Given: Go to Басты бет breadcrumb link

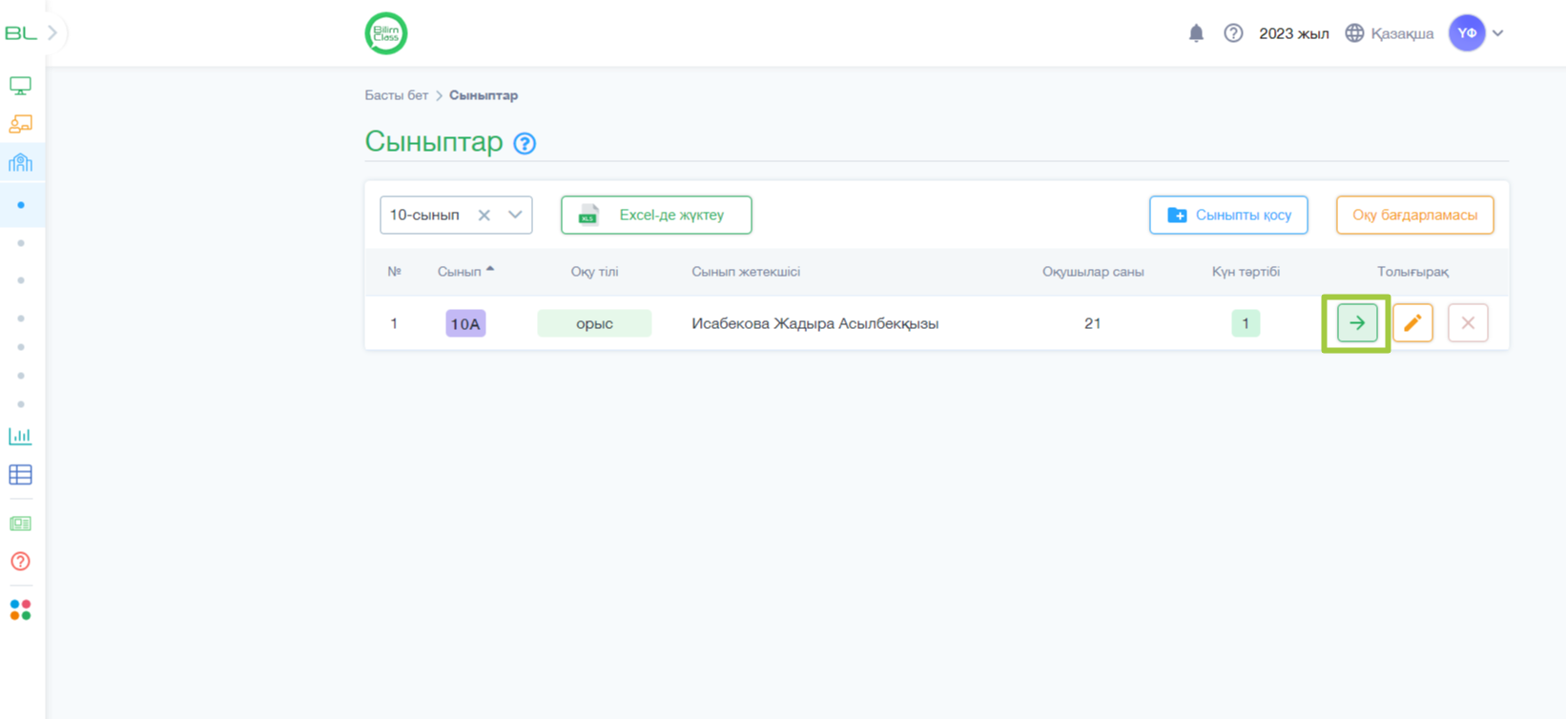Looking at the screenshot, I should (396, 95).
